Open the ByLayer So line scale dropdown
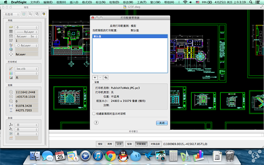Viewport: 264px width, 165px height. pos(26,37)
